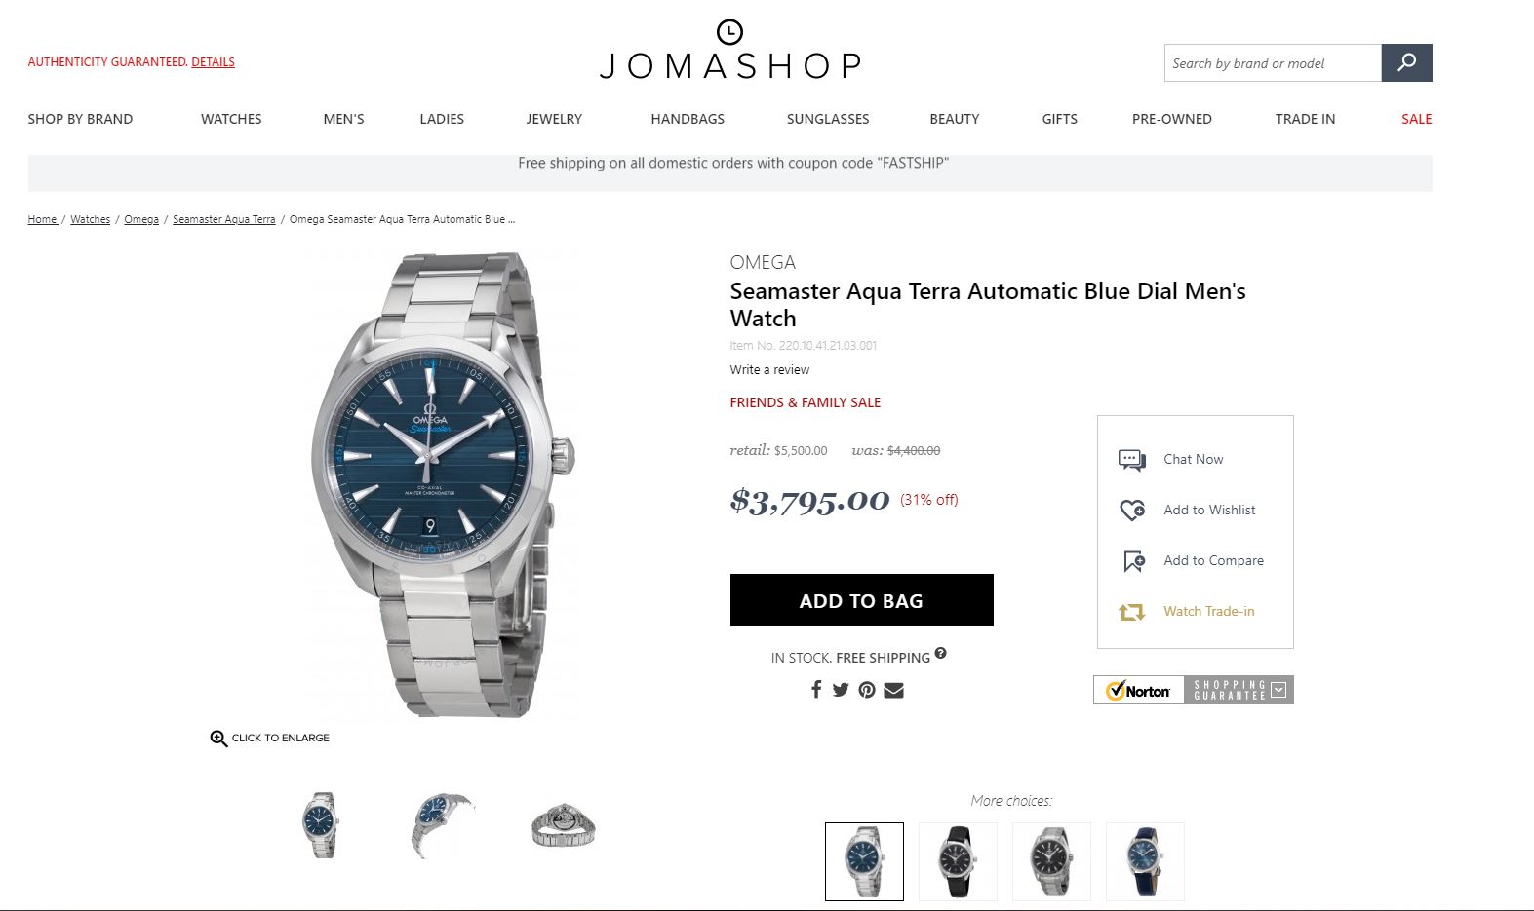Open the Watches navigation menu
Screen dimensions: 1534x911
tap(231, 119)
